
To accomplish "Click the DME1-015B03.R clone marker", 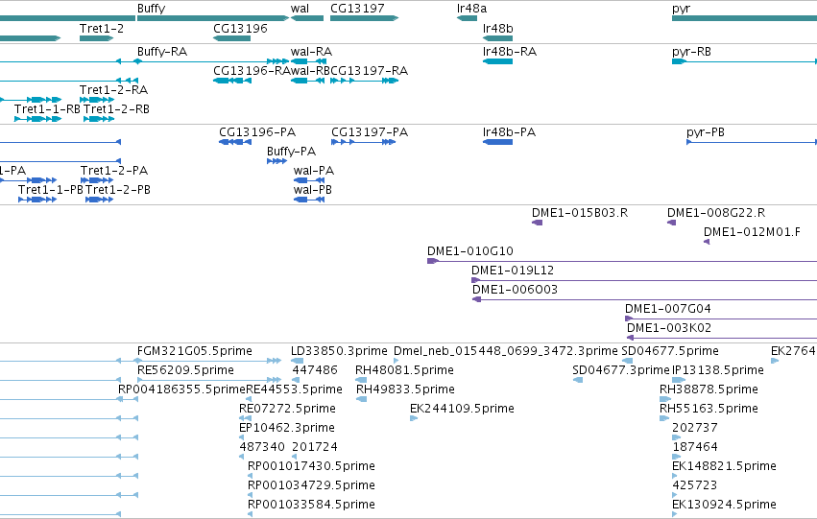I will tap(537, 223).
